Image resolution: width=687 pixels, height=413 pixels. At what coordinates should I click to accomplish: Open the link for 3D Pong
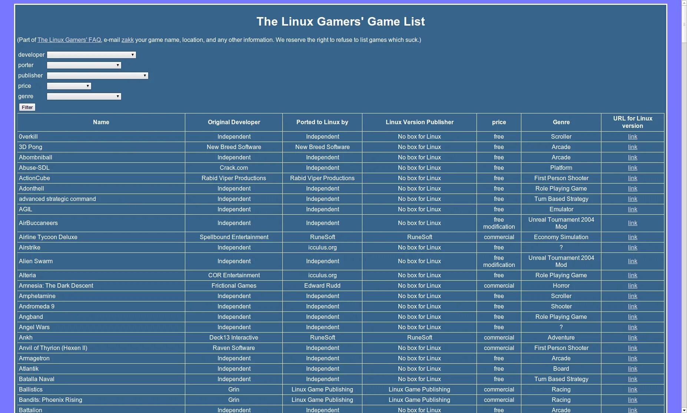633,147
